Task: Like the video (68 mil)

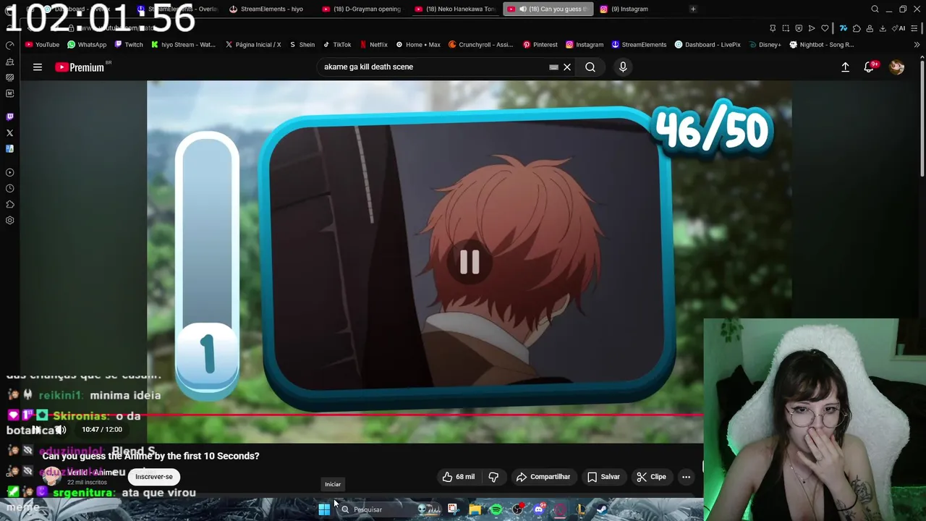Action: point(458,477)
